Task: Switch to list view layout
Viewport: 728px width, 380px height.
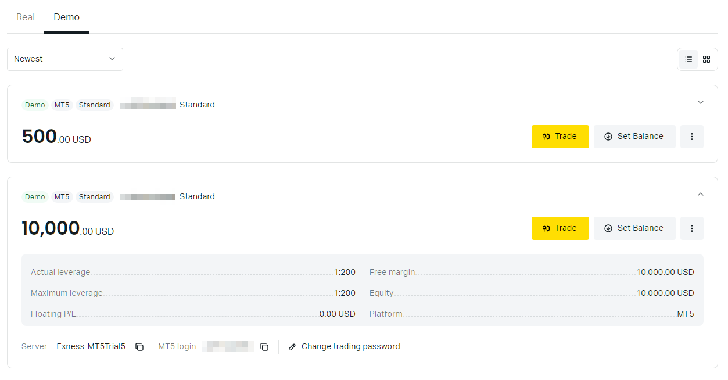Action: [688, 59]
